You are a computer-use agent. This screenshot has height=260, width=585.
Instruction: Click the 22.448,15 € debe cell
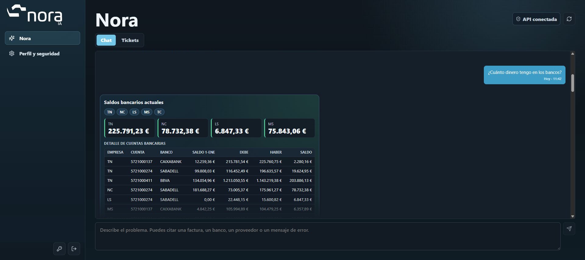click(238, 200)
